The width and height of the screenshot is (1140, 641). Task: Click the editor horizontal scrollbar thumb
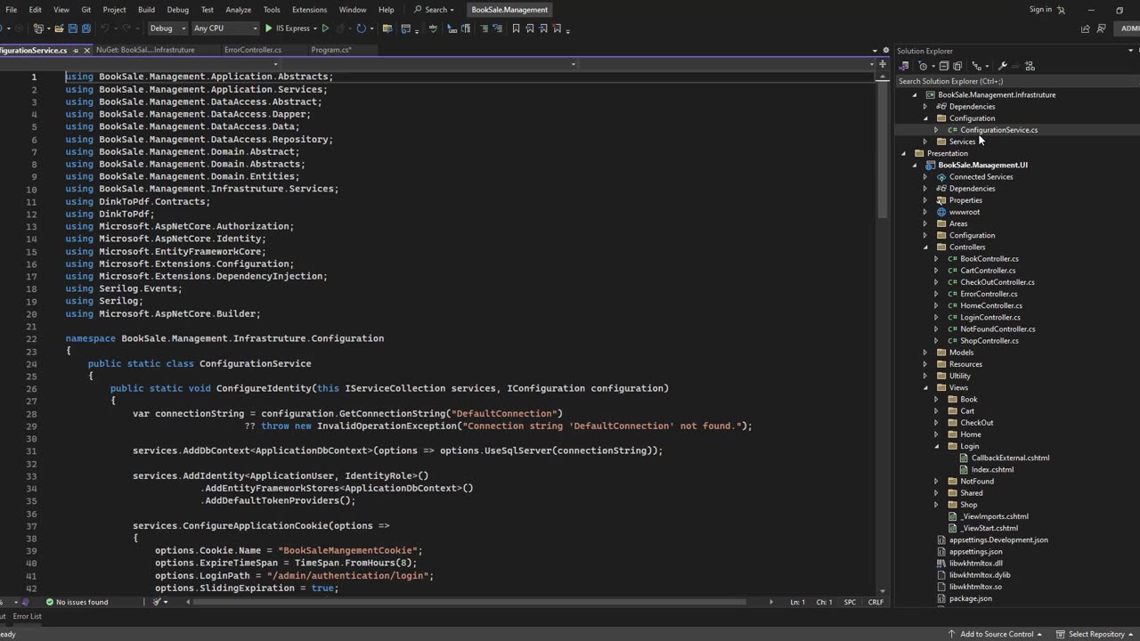pyautogui.click(x=469, y=602)
